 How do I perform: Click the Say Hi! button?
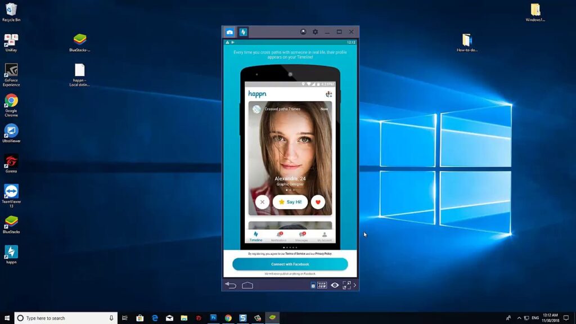[x=290, y=202]
